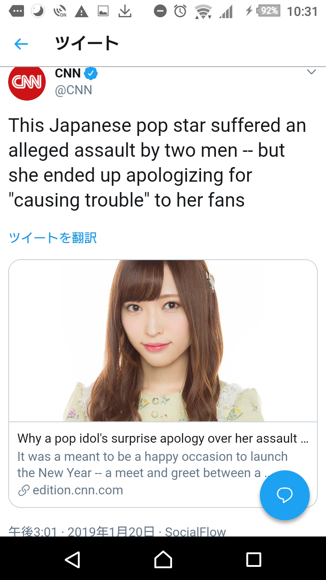This screenshot has height=580, width=326.
Task: Open the CNN profile avatar
Action: (27, 83)
